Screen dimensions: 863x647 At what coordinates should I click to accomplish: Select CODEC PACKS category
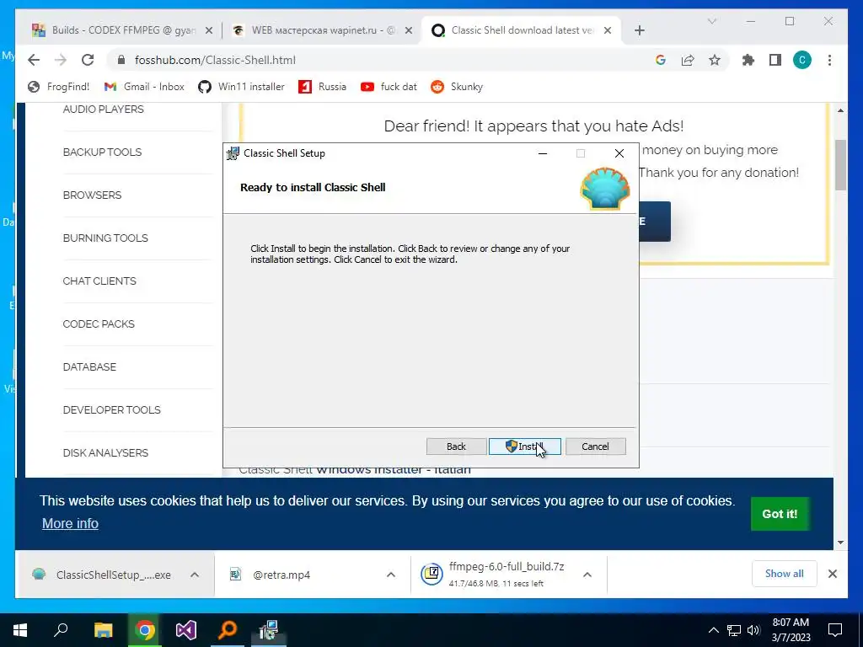pos(99,323)
